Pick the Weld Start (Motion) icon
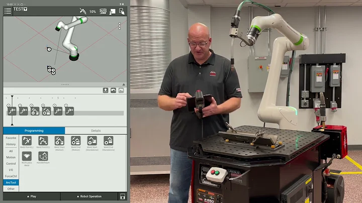The image size is (362, 203). [59, 141]
